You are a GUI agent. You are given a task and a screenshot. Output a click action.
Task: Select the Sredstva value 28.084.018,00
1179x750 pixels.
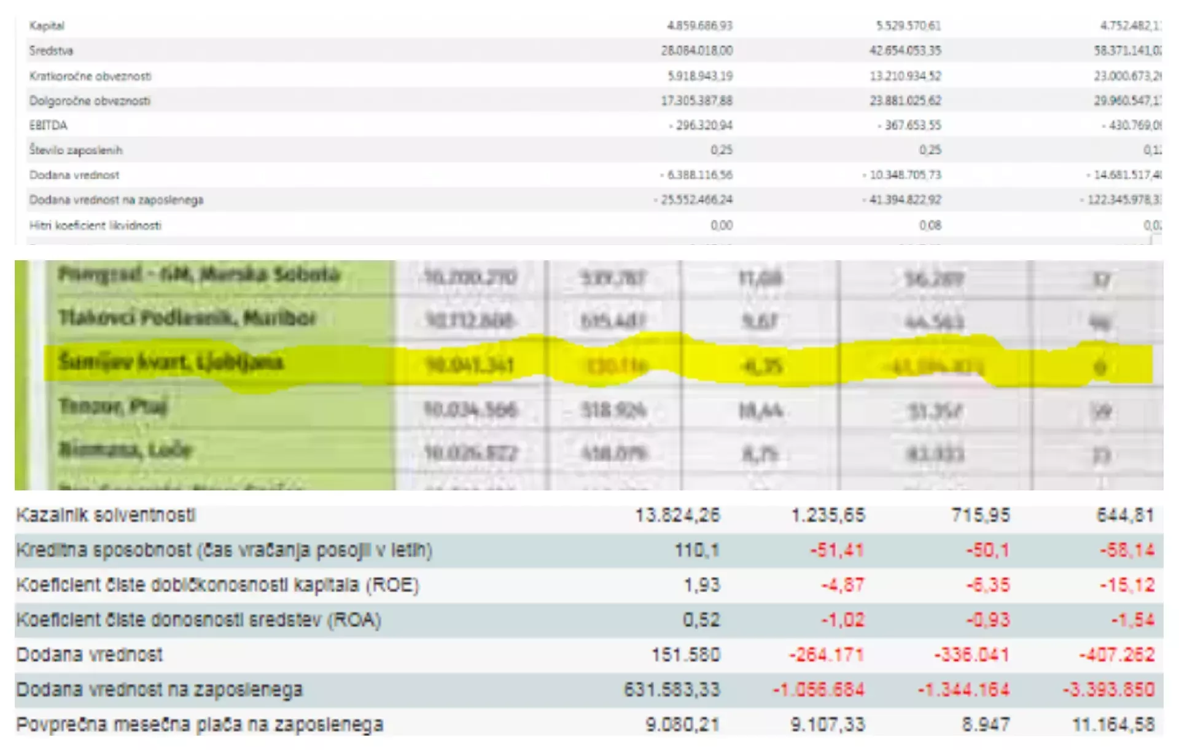tap(696, 50)
